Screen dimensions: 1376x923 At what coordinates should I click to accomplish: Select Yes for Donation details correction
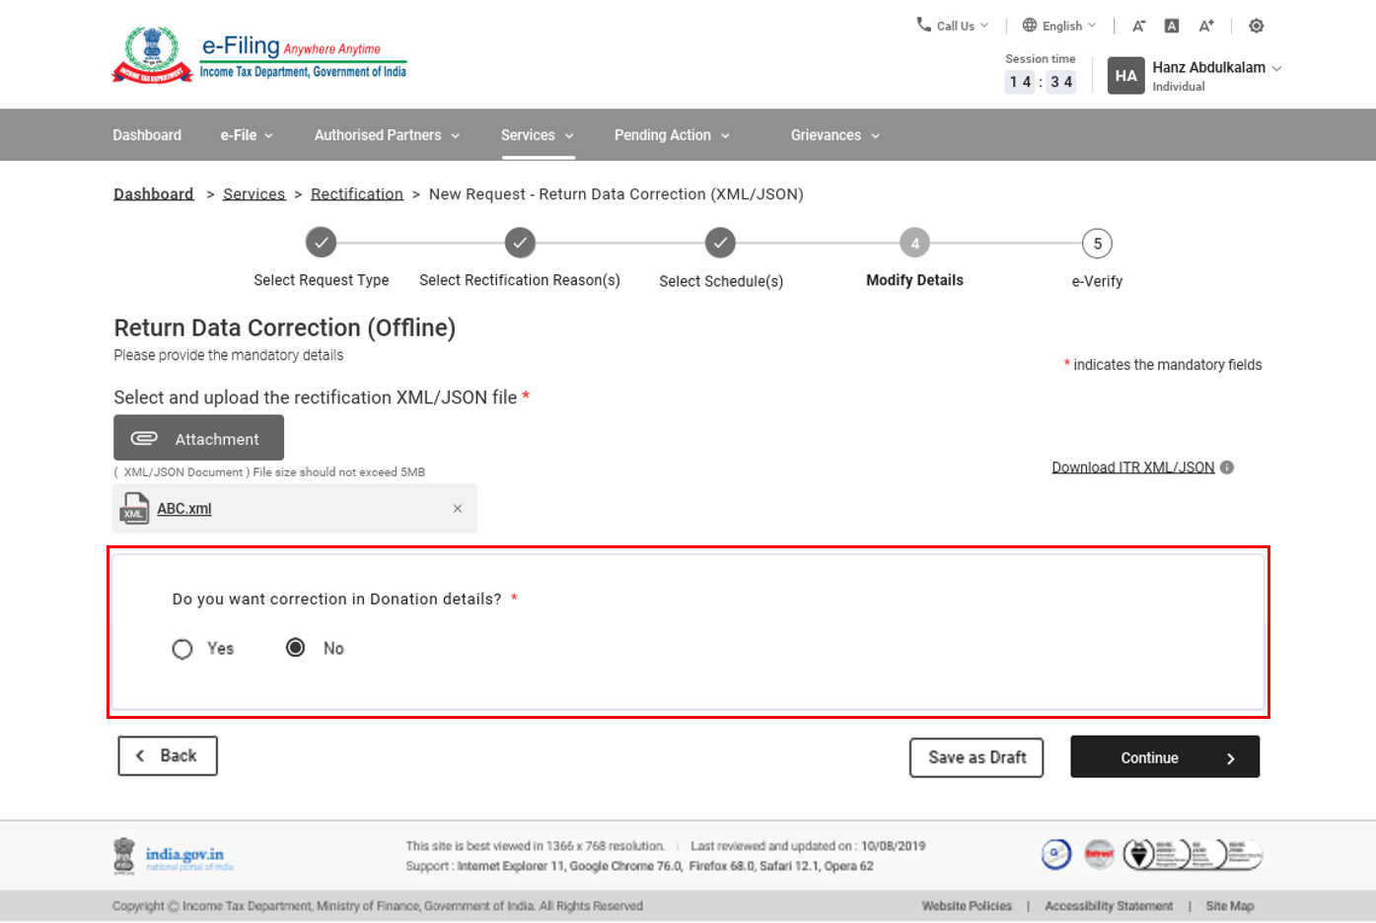tap(182, 649)
